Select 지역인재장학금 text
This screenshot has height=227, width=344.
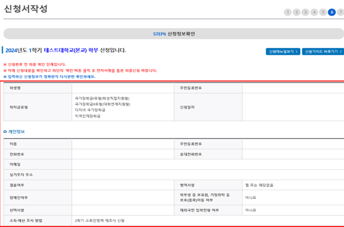point(88,116)
